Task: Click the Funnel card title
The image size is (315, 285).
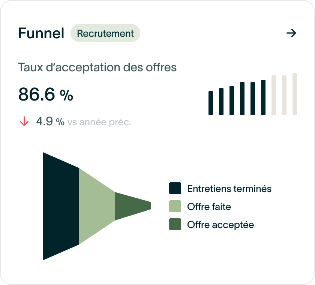Action: (x=41, y=33)
